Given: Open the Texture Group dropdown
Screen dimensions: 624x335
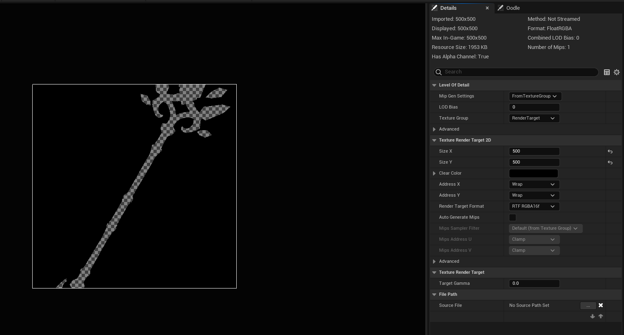Looking at the screenshot, I should (534, 118).
